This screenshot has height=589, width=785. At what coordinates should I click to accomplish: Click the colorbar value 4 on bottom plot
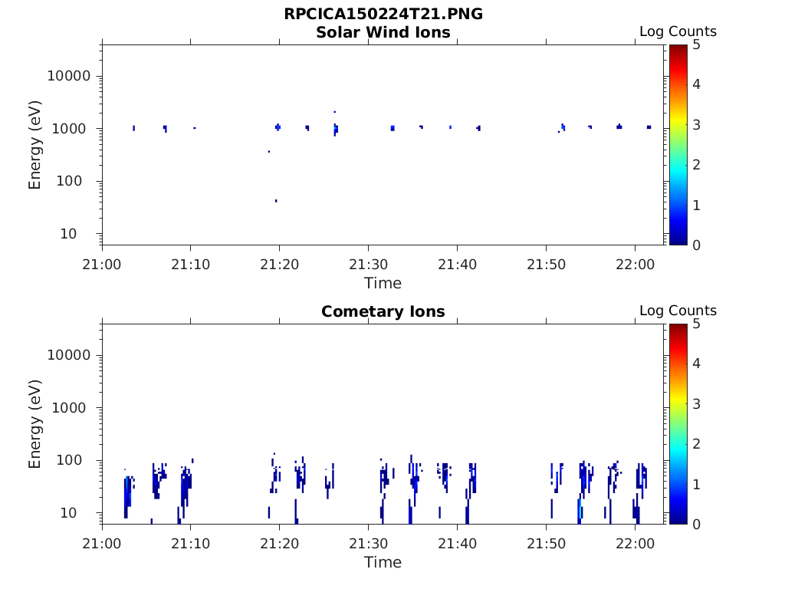pos(696,364)
